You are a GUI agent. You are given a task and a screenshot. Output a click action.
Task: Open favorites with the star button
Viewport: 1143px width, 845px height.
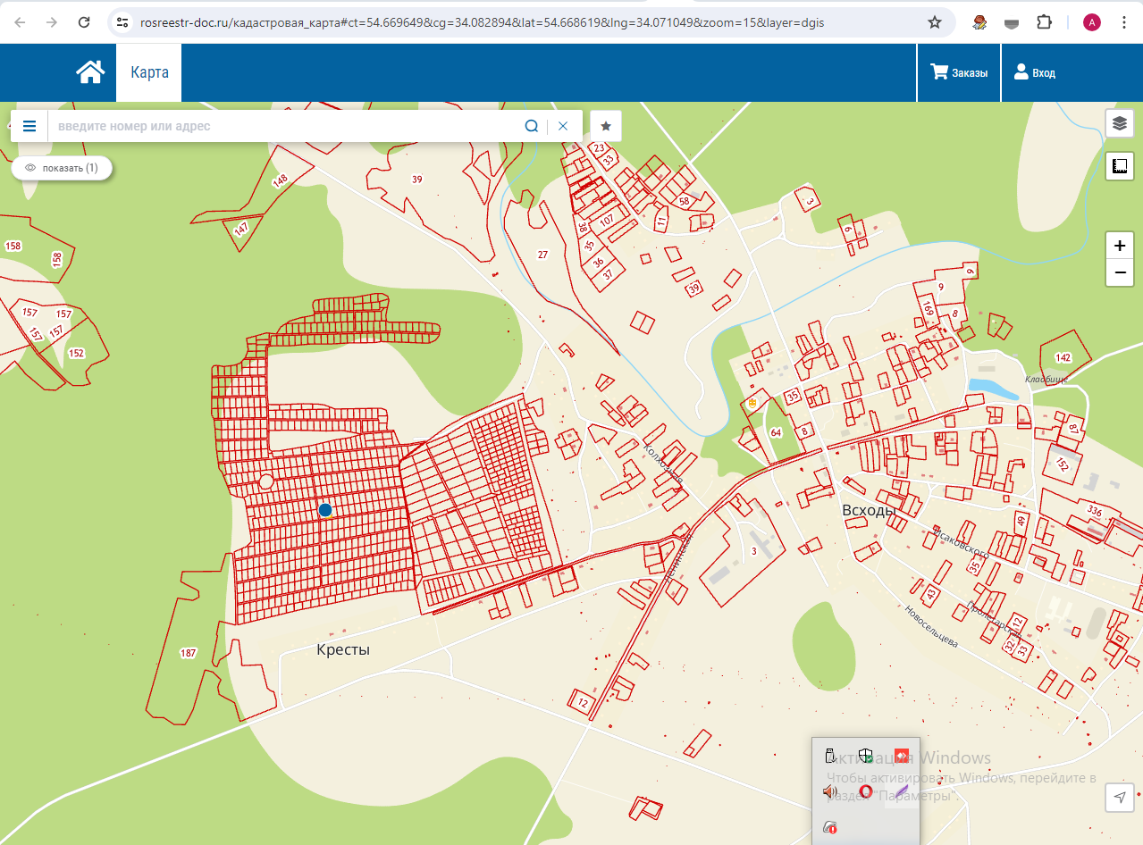606,126
